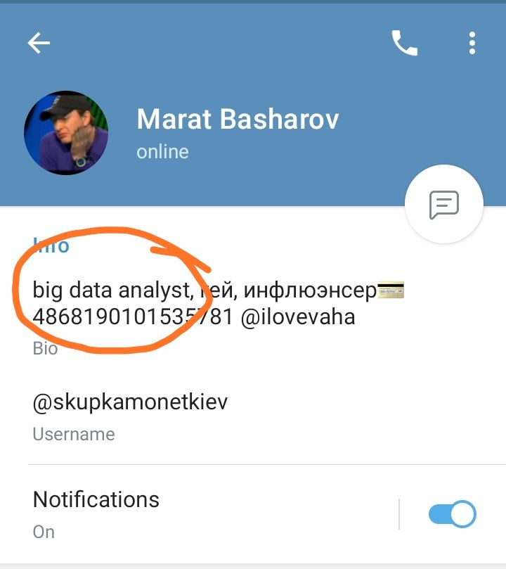Tap the floating message chat button
The image size is (506, 569).
[444, 204]
